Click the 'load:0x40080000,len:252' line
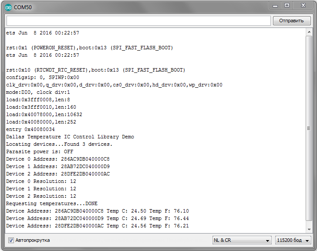This screenshot has height=251, width=317. pos(41,122)
